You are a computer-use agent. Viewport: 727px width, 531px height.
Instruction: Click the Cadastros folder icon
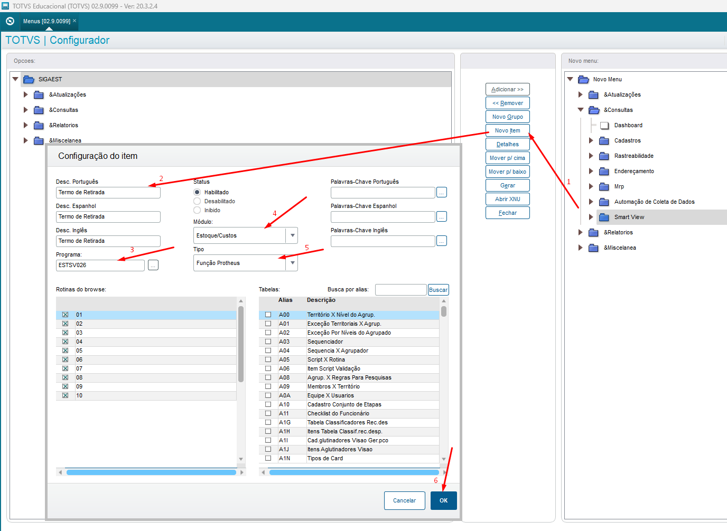tap(604, 140)
